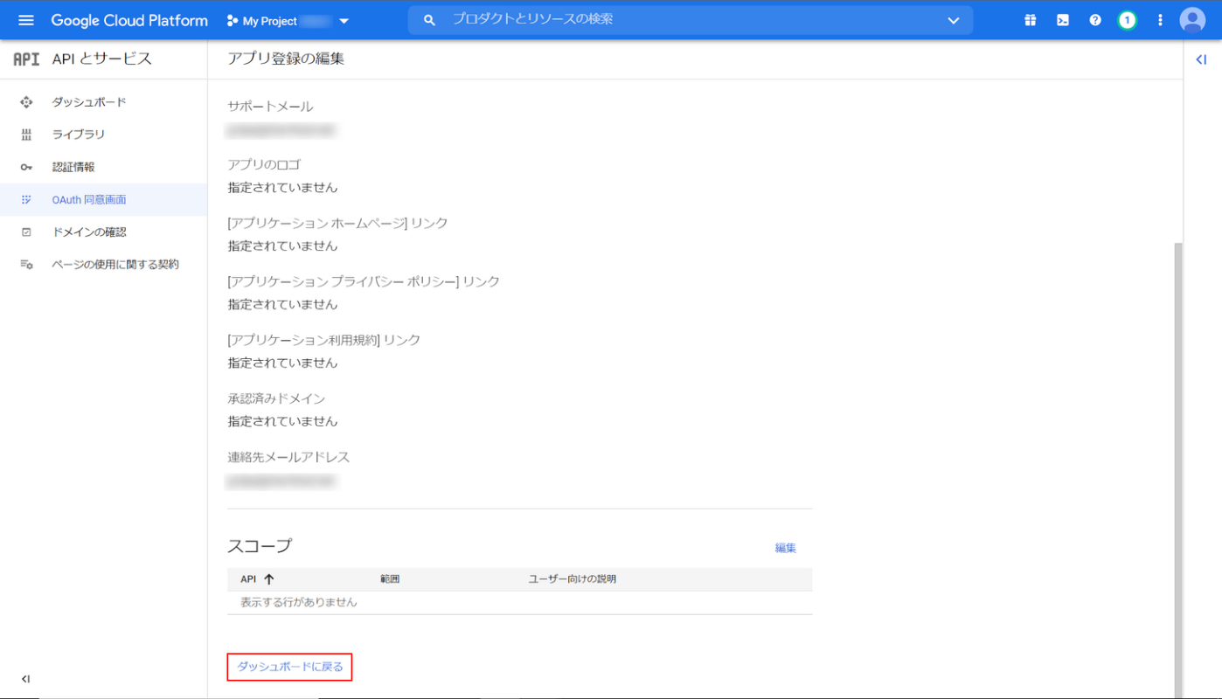Click the スコープ section heading
The height and width of the screenshot is (699, 1222).
click(260, 546)
